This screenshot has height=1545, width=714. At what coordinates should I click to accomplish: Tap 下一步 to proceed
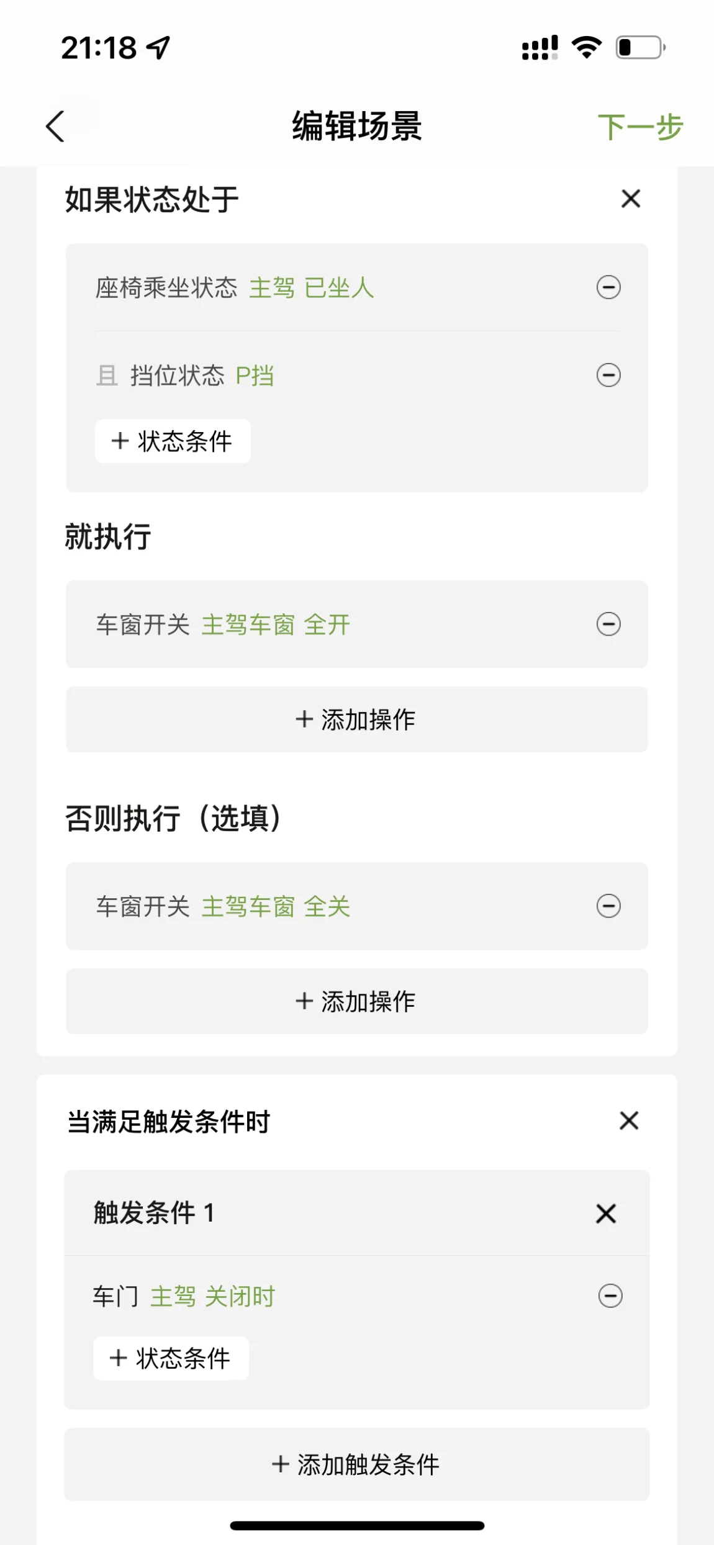pos(640,127)
